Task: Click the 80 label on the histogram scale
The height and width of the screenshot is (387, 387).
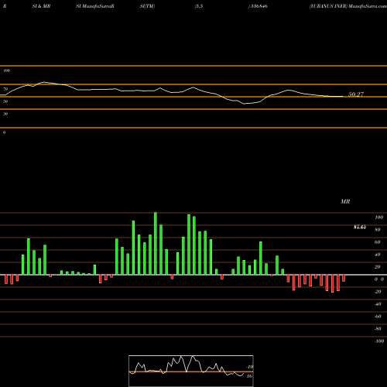Action: coord(378,230)
